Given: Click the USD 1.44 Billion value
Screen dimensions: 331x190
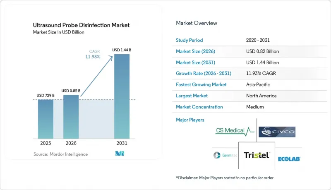Looking at the screenshot, I should 262,63.
